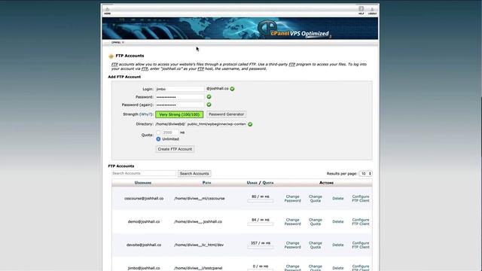Click the Search Accounts button
Image resolution: width=482 pixels, height=271 pixels.
194,174
